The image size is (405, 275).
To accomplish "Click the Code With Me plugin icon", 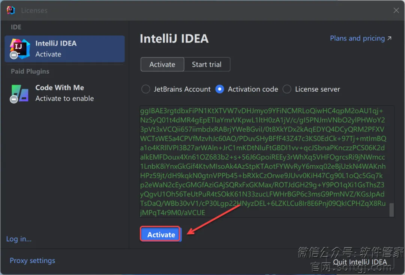I will (19, 94).
